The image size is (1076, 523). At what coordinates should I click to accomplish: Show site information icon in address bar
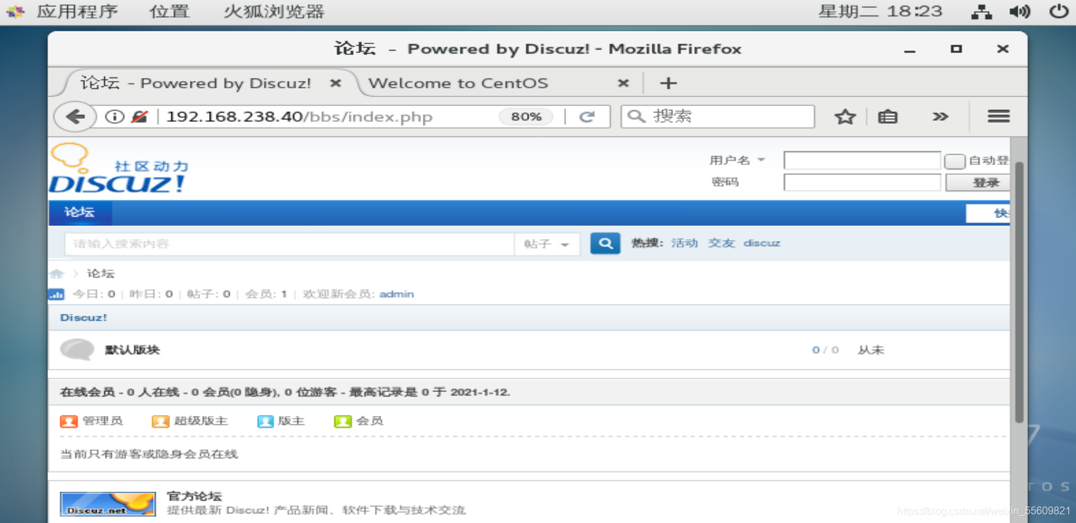pos(115,116)
